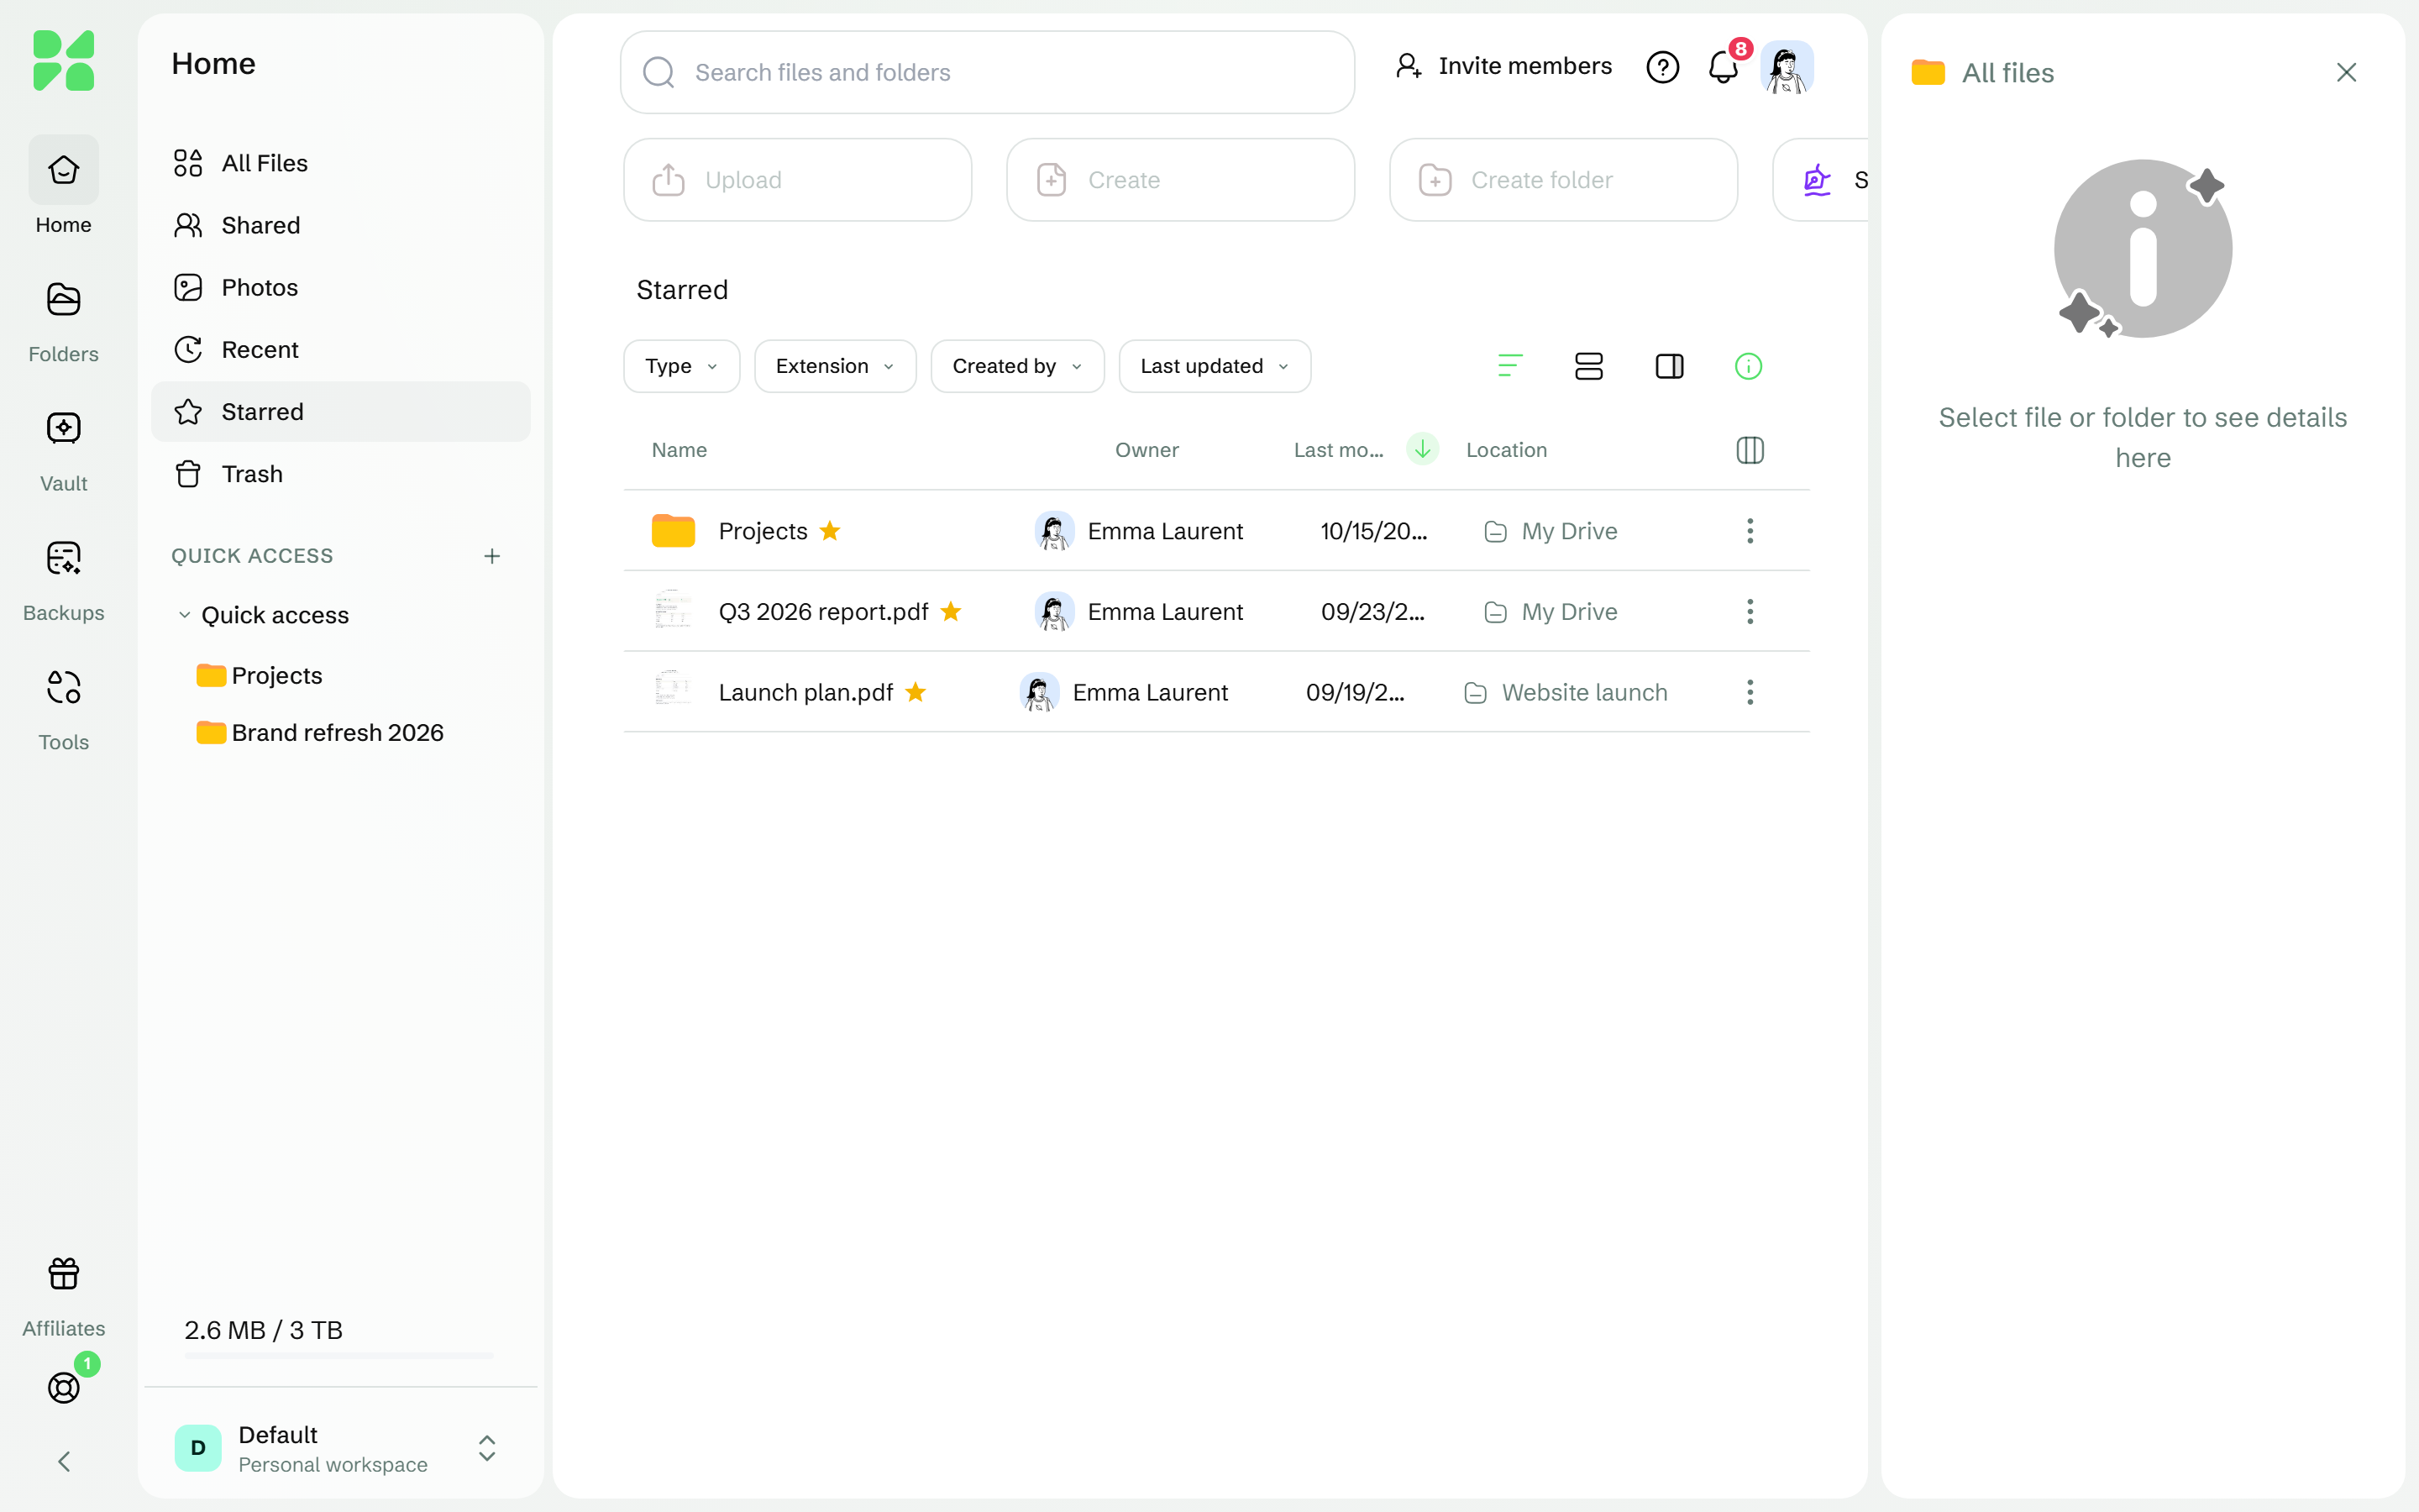This screenshot has height=1512, width=2419.
Task: Open support lifebuoy icon with badge
Action: click(x=64, y=1387)
